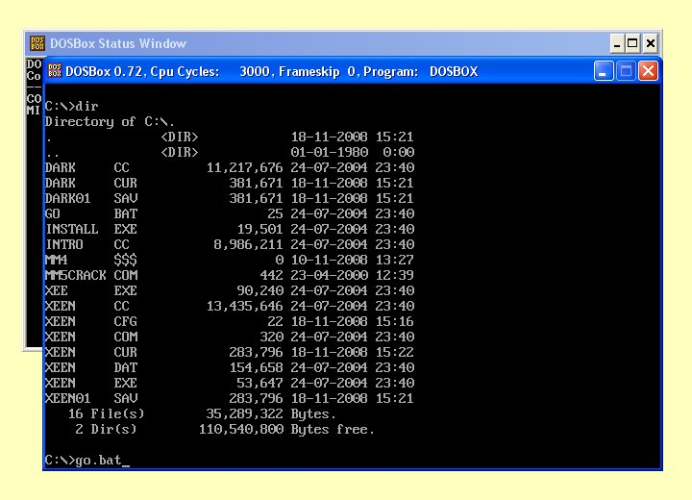Click the INTRO CC file row
The height and width of the screenshot is (500, 692).
(x=230, y=244)
